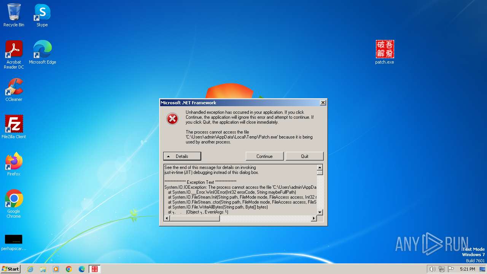Collapse the Details section
The width and height of the screenshot is (487, 274).
[x=182, y=156]
